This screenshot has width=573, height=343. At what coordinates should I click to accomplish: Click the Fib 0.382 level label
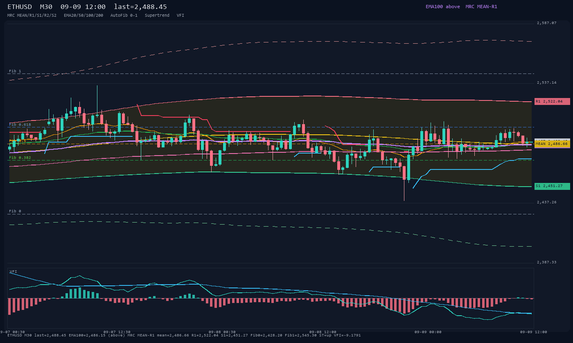20,158
